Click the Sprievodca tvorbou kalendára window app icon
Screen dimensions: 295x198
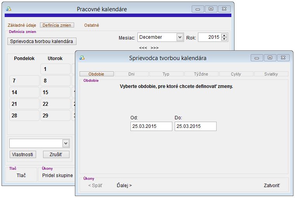82,58
